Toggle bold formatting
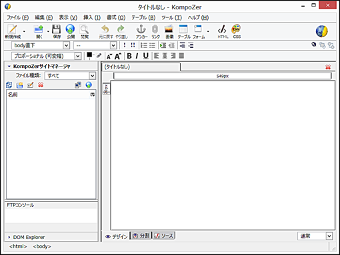The image size is (340, 255). tap(129, 56)
